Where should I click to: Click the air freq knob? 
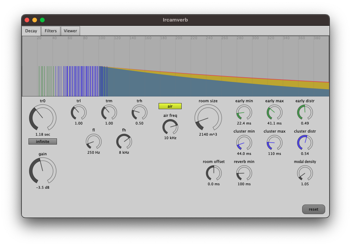(x=170, y=127)
